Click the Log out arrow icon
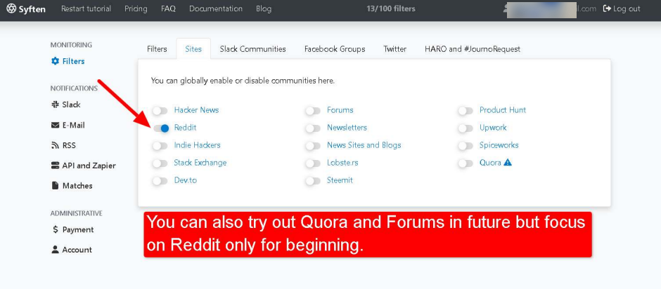661x289 pixels. (607, 9)
